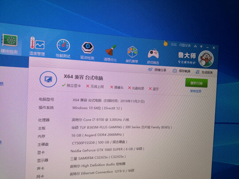Click the 蓝牙 red X status
This screenshot has width=239, height=179.
[154, 89]
